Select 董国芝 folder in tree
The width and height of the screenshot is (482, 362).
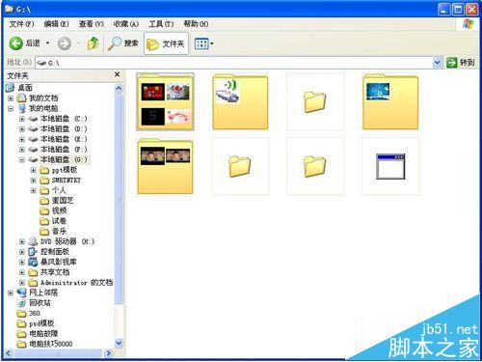63,201
